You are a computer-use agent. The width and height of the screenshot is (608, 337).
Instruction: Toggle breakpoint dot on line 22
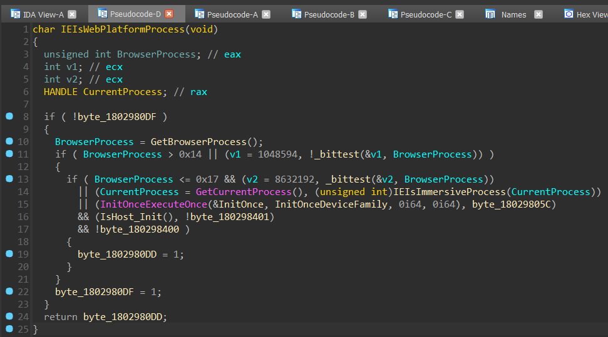[9, 291]
